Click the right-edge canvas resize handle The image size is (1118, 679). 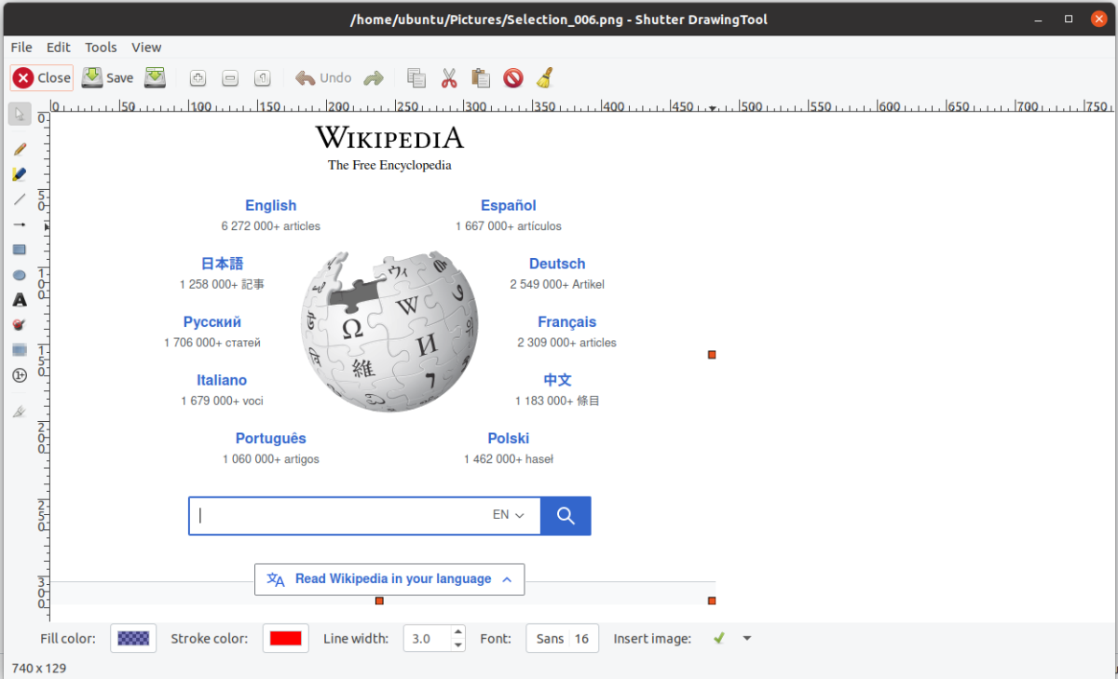[x=712, y=355]
